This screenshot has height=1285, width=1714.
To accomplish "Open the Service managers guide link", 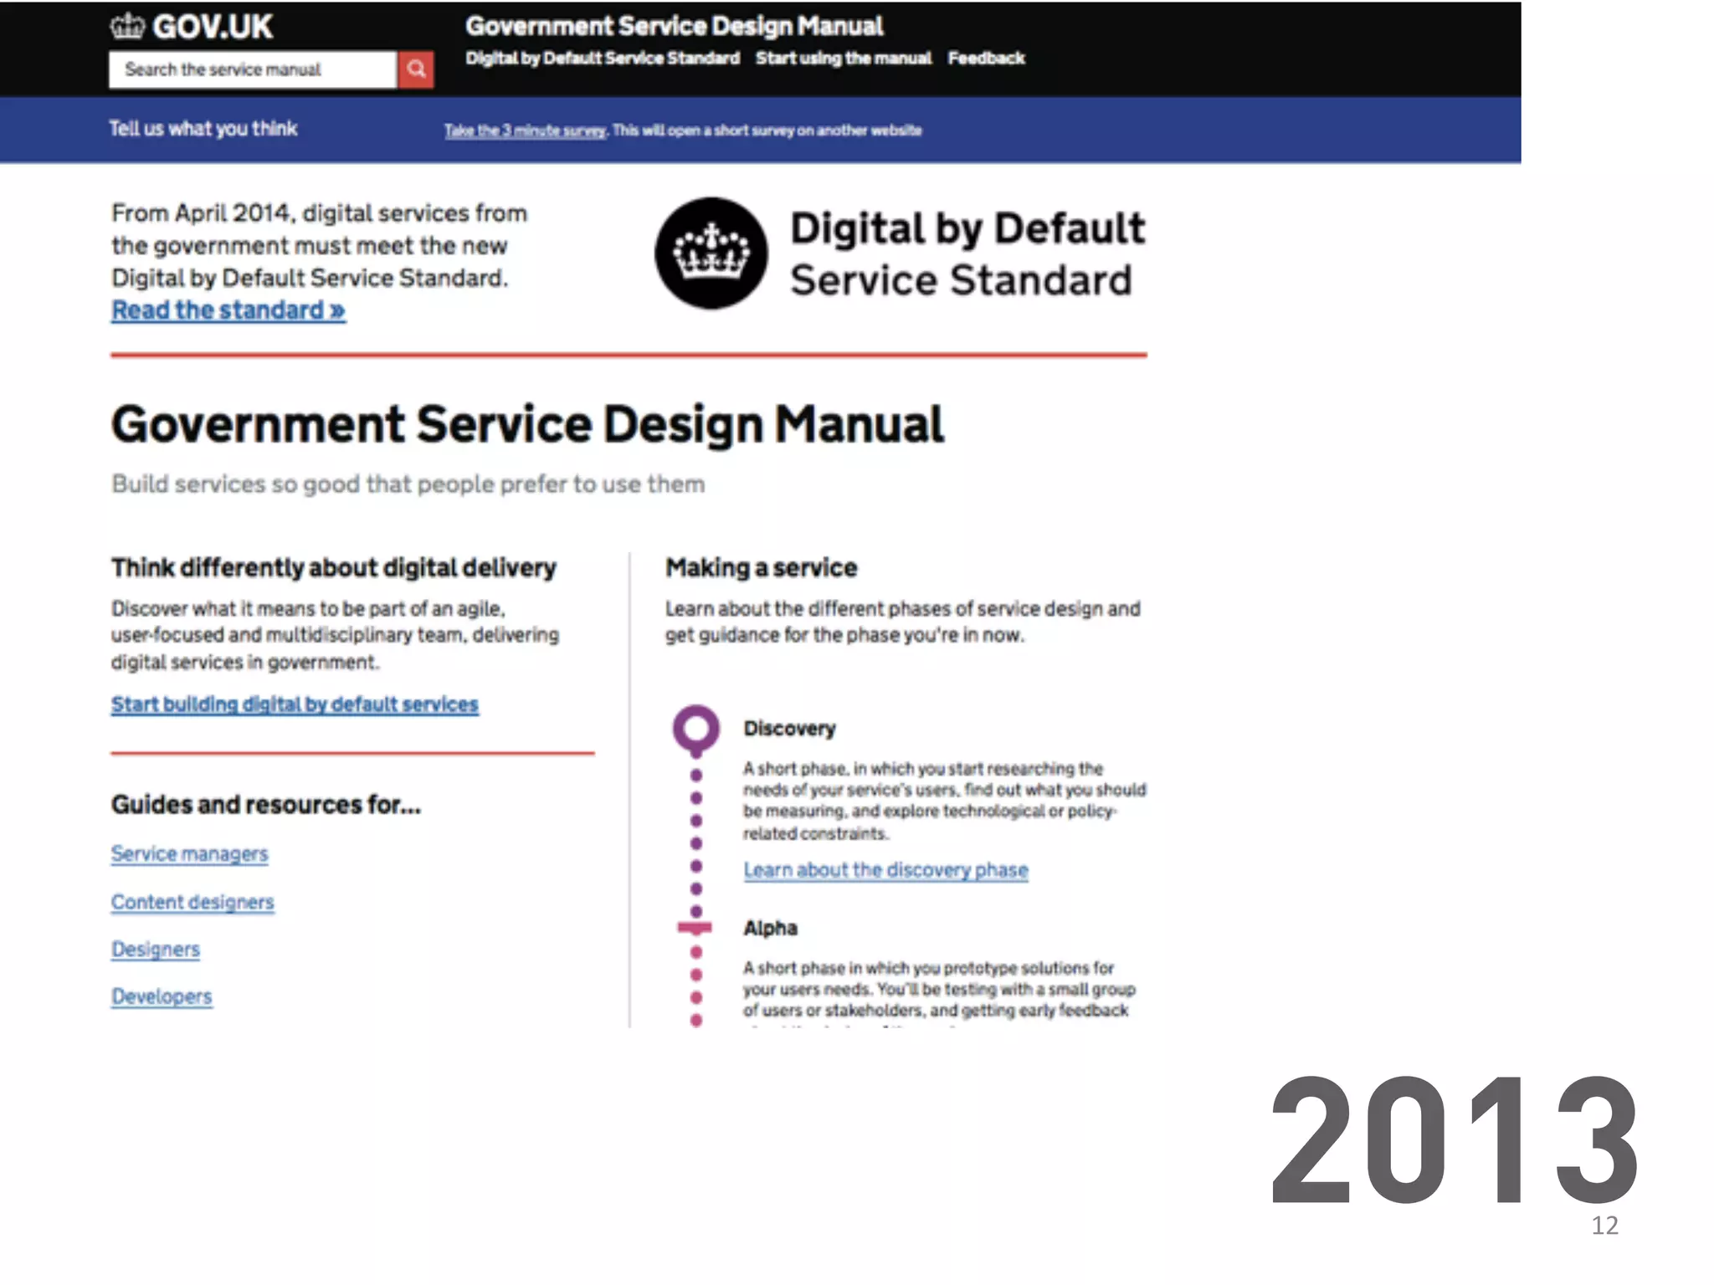I will click(190, 854).
